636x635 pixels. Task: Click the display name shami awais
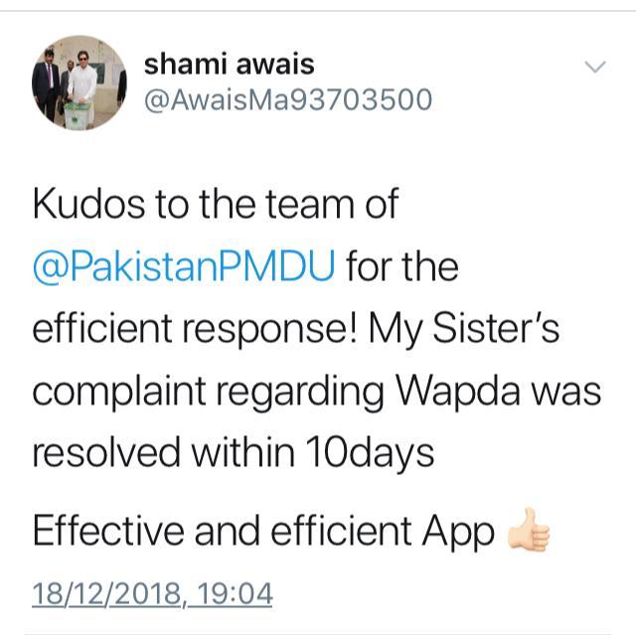pyautogui.click(x=230, y=64)
